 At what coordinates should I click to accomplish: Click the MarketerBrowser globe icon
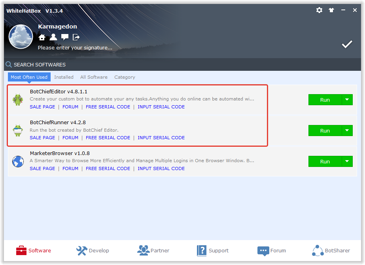(18, 161)
